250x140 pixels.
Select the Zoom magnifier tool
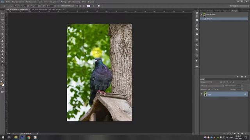pyautogui.click(x=2, y=79)
